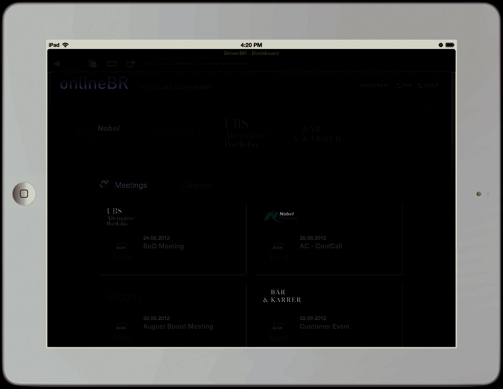Screen dimensions: 503x389
Task: Click ascom logo in meeting card
Action: 123,297
